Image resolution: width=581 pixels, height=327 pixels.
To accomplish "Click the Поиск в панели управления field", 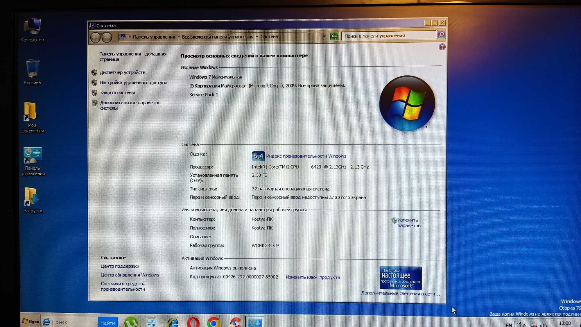I will (x=389, y=36).
